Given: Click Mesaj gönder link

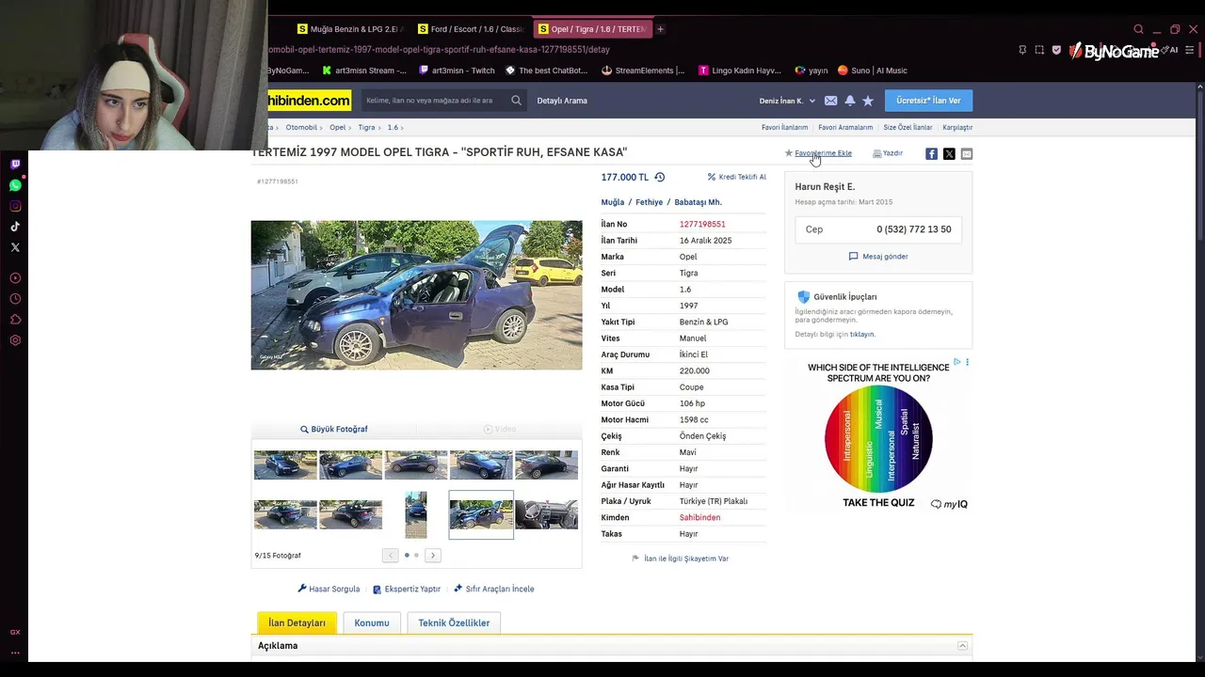Looking at the screenshot, I should (x=878, y=257).
